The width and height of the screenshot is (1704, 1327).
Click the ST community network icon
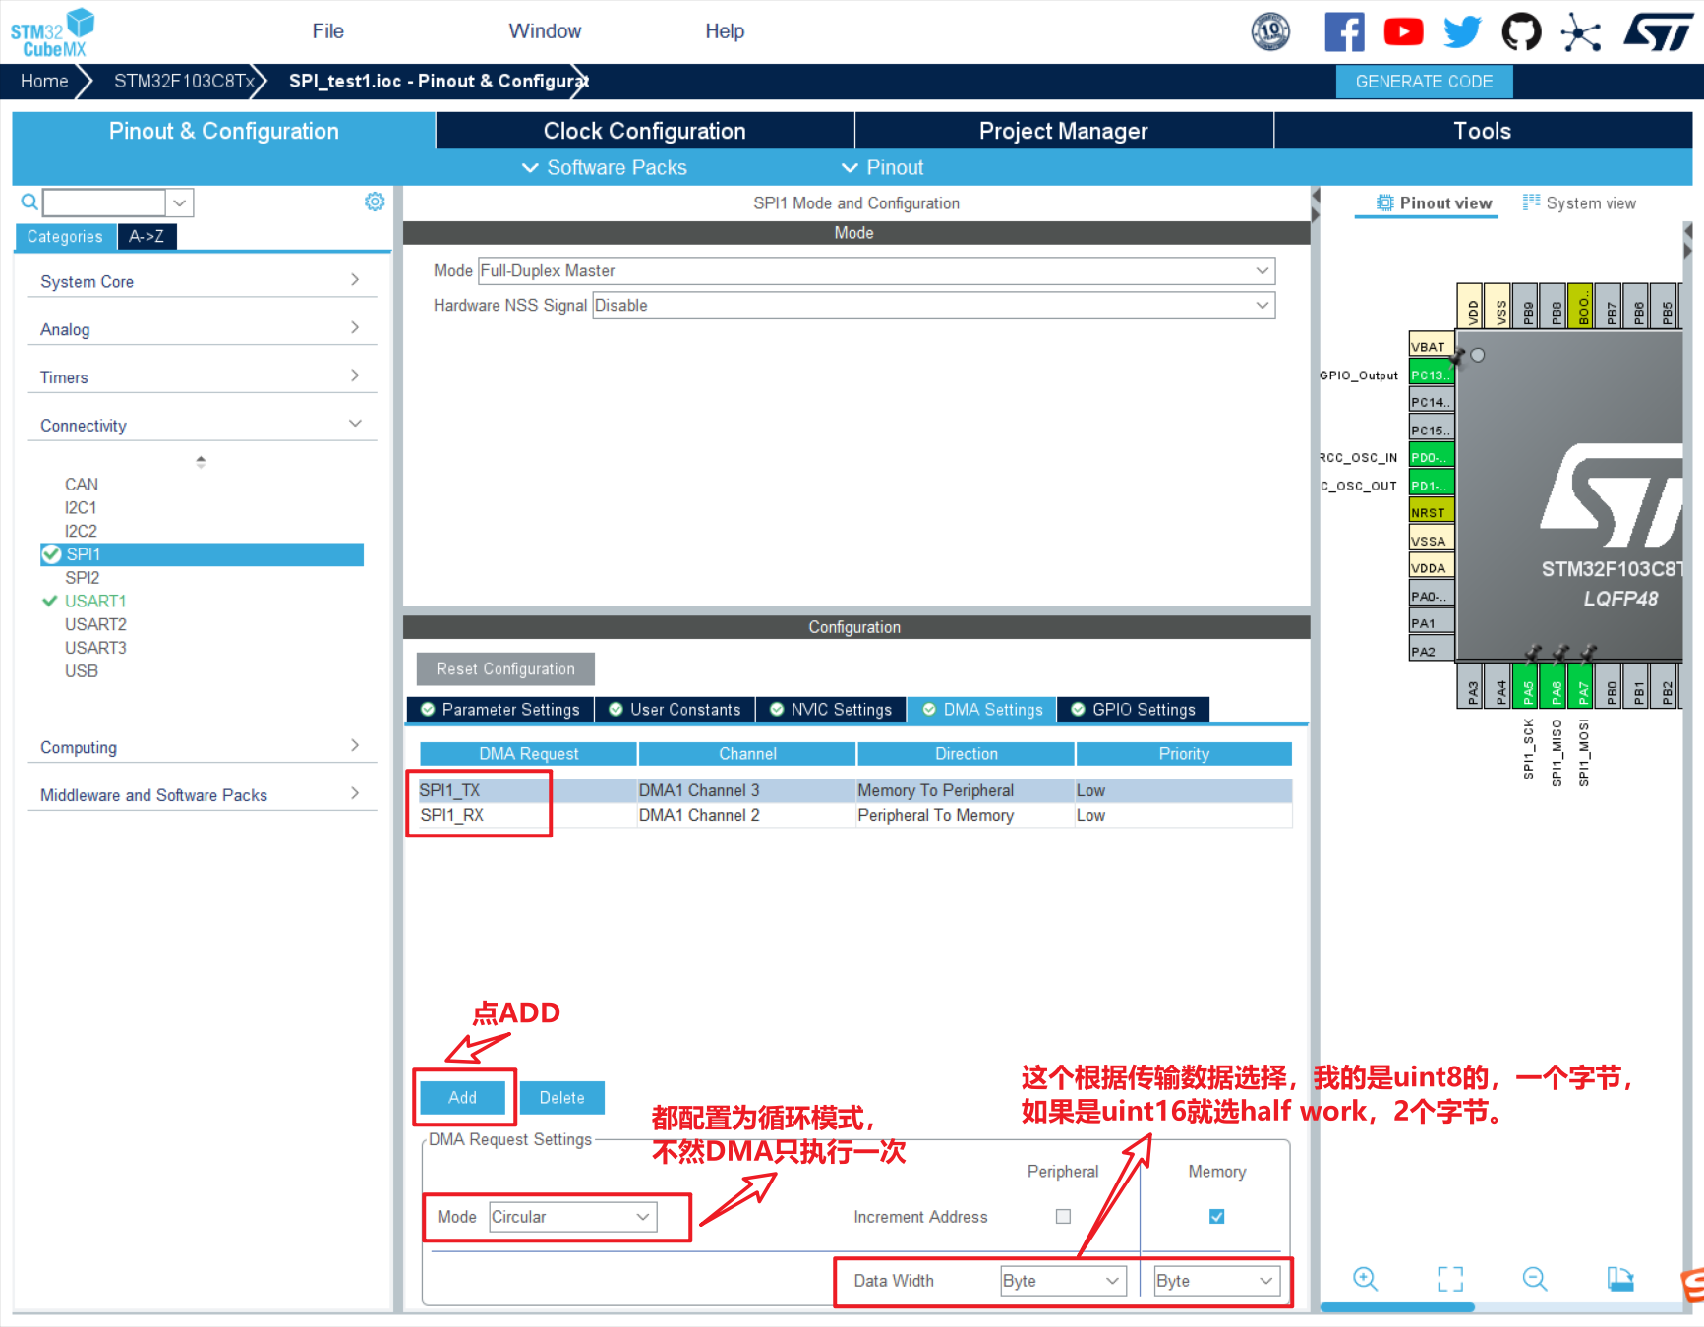point(1580,32)
